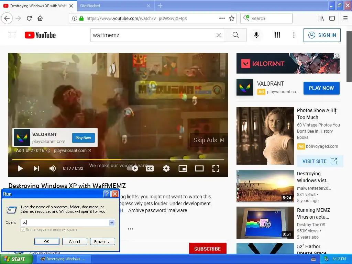
Task: Click ad info icon on Valorant banner
Action: click(x=337, y=56)
